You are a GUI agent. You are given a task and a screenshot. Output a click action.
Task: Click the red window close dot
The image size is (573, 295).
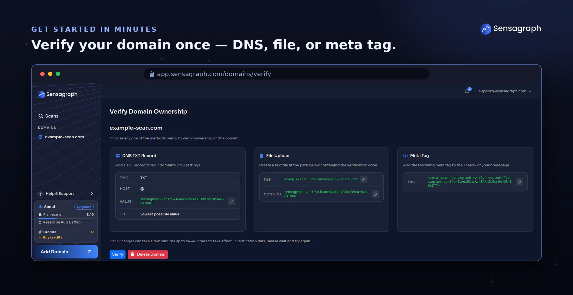coord(42,74)
